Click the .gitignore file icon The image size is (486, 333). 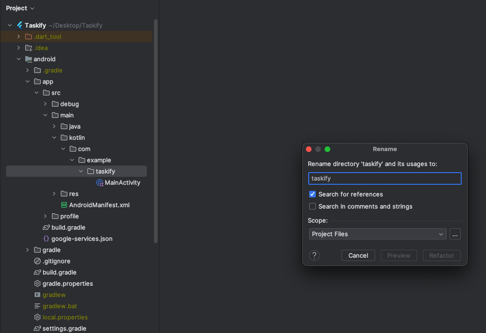point(37,261)
